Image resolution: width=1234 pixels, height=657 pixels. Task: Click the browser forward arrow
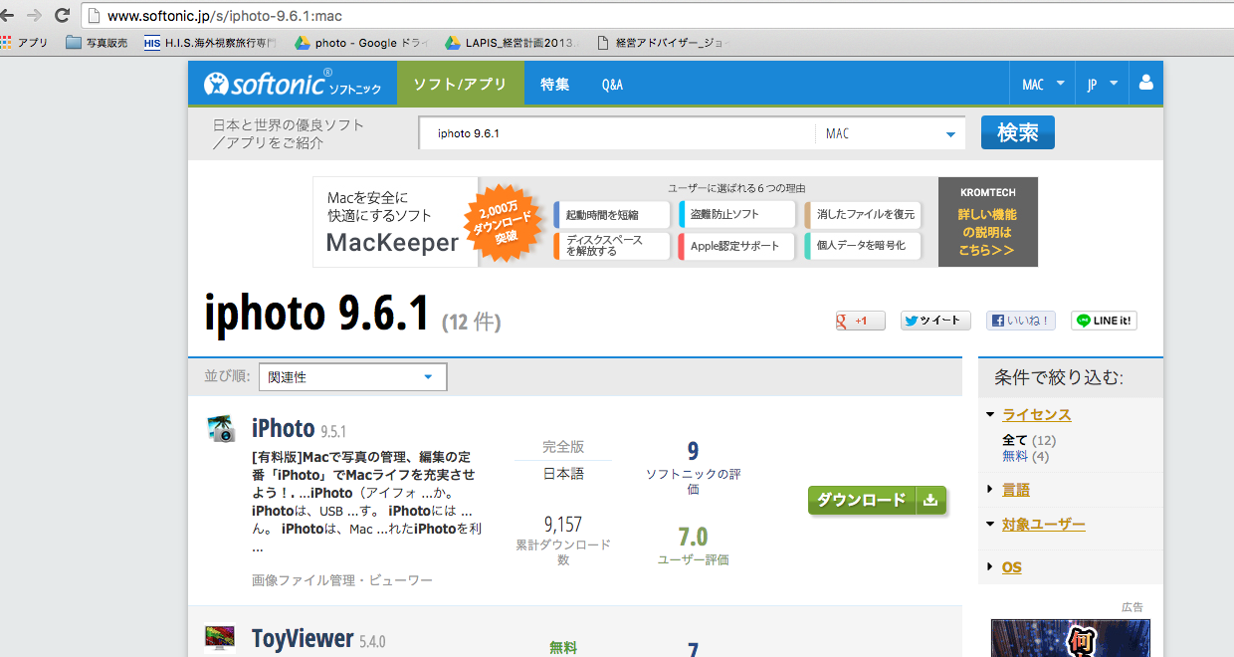pyautogui.click(x=34, y=16)
